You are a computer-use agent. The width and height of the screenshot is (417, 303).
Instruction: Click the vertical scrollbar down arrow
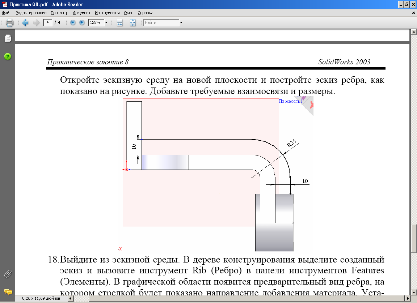[413, 292]
